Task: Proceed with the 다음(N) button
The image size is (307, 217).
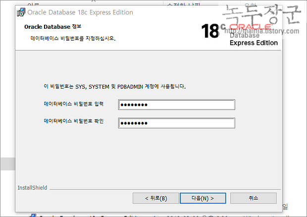Action: [x=203, y=198]
